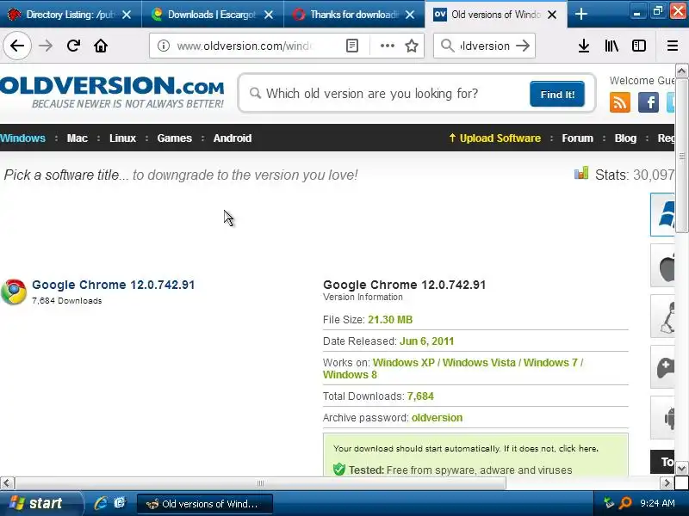Show site information icon in address bar
The height and width of the screenshot is (516, 689).
[164, 46]
